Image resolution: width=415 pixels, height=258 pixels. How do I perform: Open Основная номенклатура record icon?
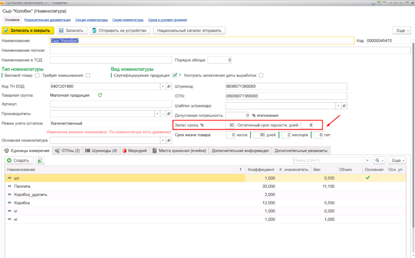169,140
